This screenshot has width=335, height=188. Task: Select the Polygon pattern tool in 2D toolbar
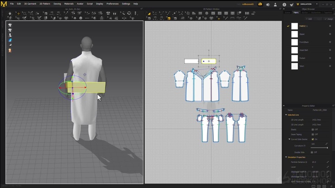point(194,13)
